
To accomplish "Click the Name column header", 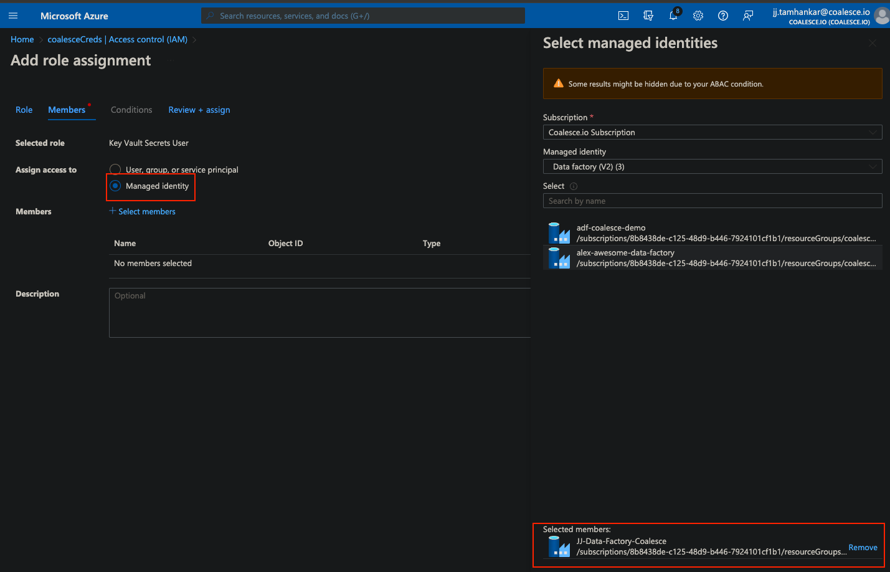I will [125, 243].
